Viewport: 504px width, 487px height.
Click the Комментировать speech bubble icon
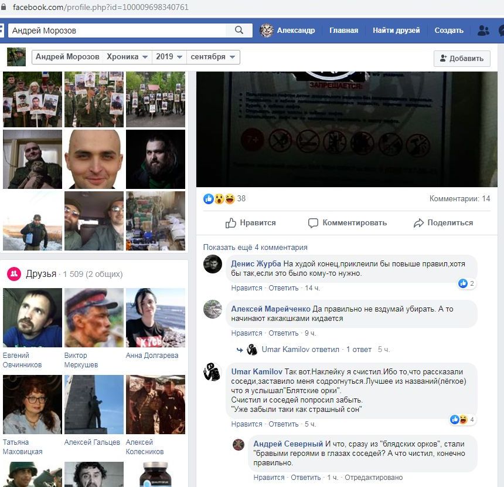(x=313, y=223)
